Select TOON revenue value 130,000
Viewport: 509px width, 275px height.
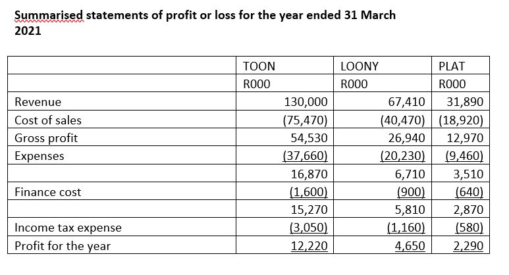tap(306, 102)
